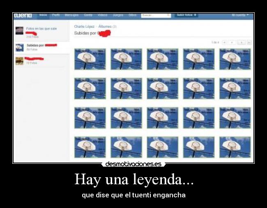Open the 'Fotos en las que sale' album

(x=41, y=29)
